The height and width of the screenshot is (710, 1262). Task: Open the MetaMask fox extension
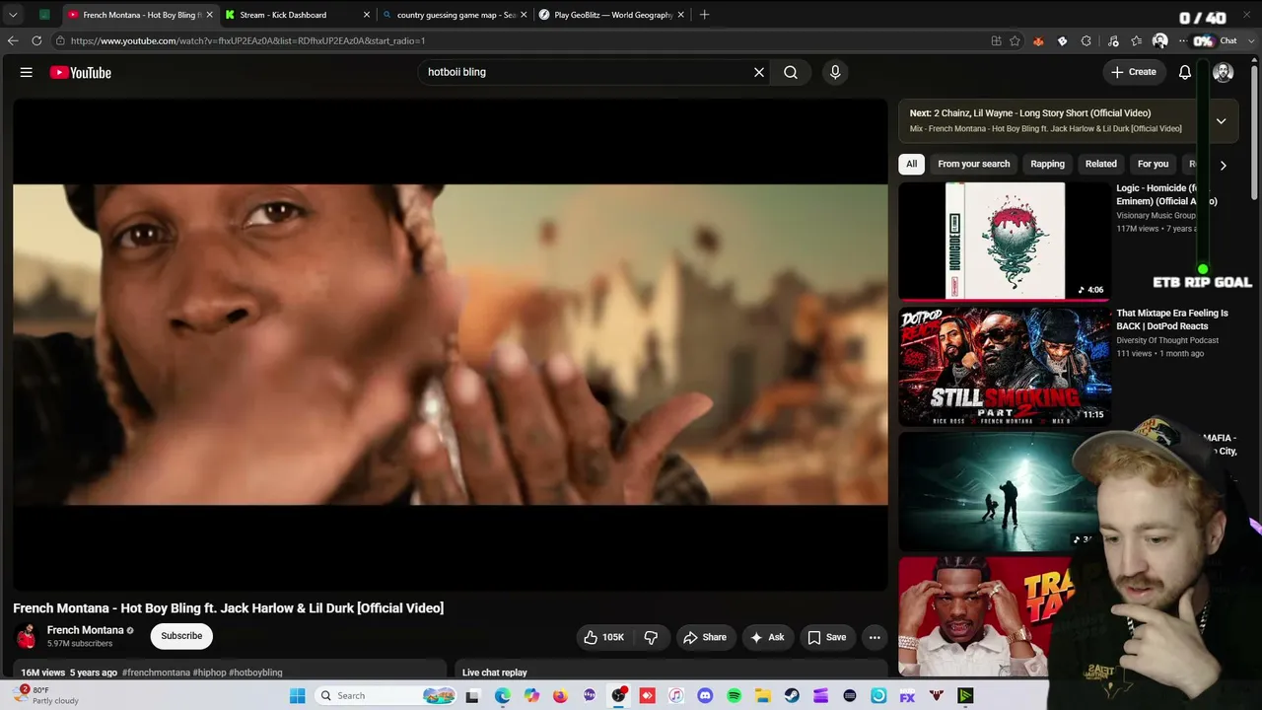(x=1038, y=40)
